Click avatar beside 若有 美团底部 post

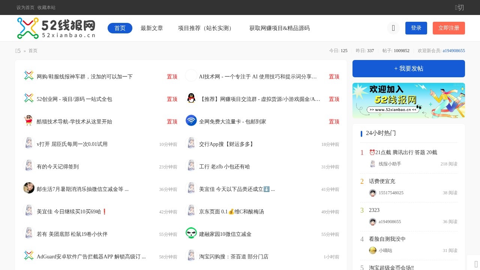(x=29, y=233)
